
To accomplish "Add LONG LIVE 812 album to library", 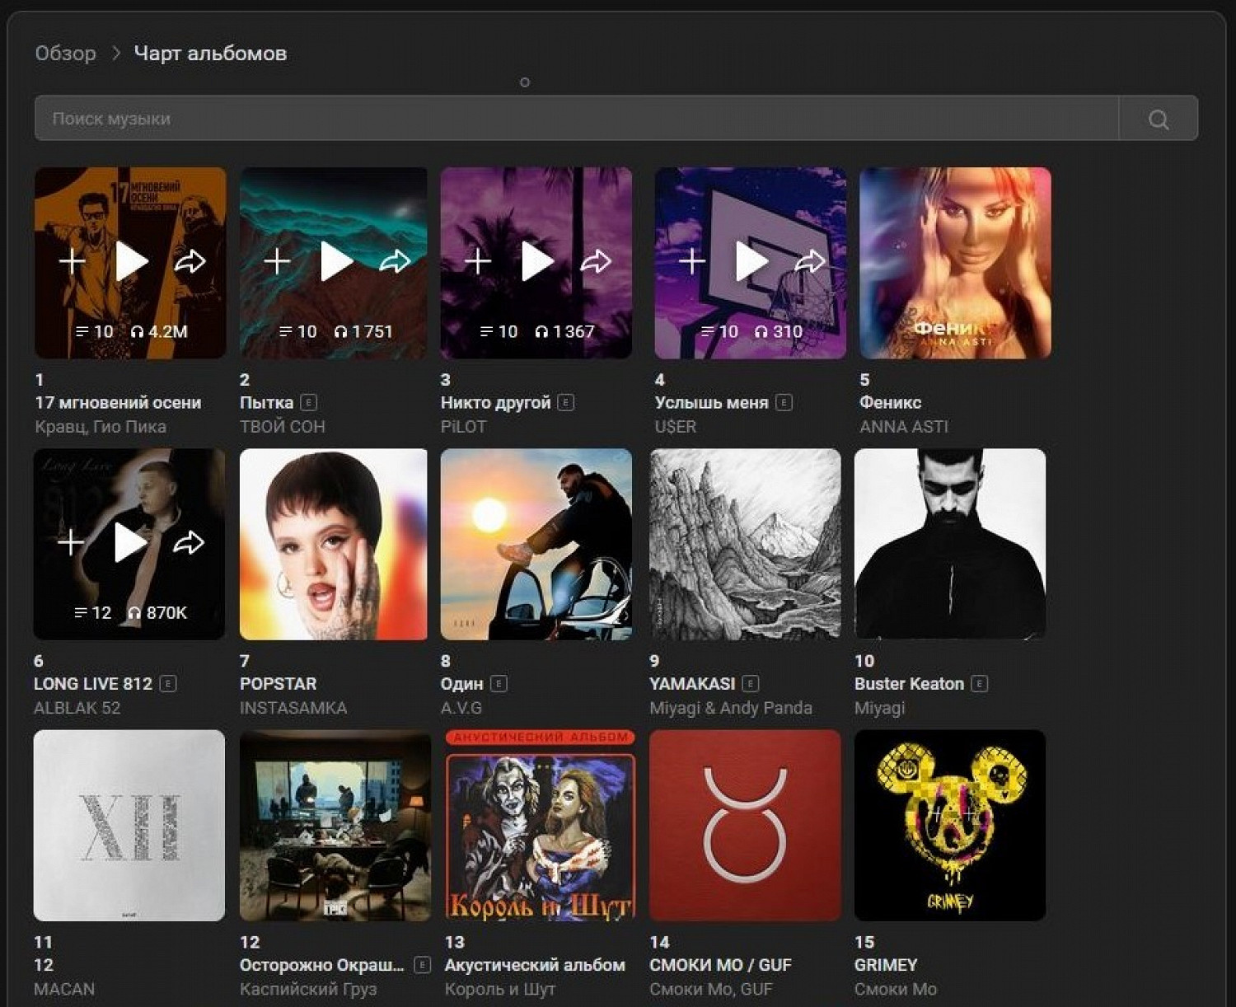I will (71, 543).
